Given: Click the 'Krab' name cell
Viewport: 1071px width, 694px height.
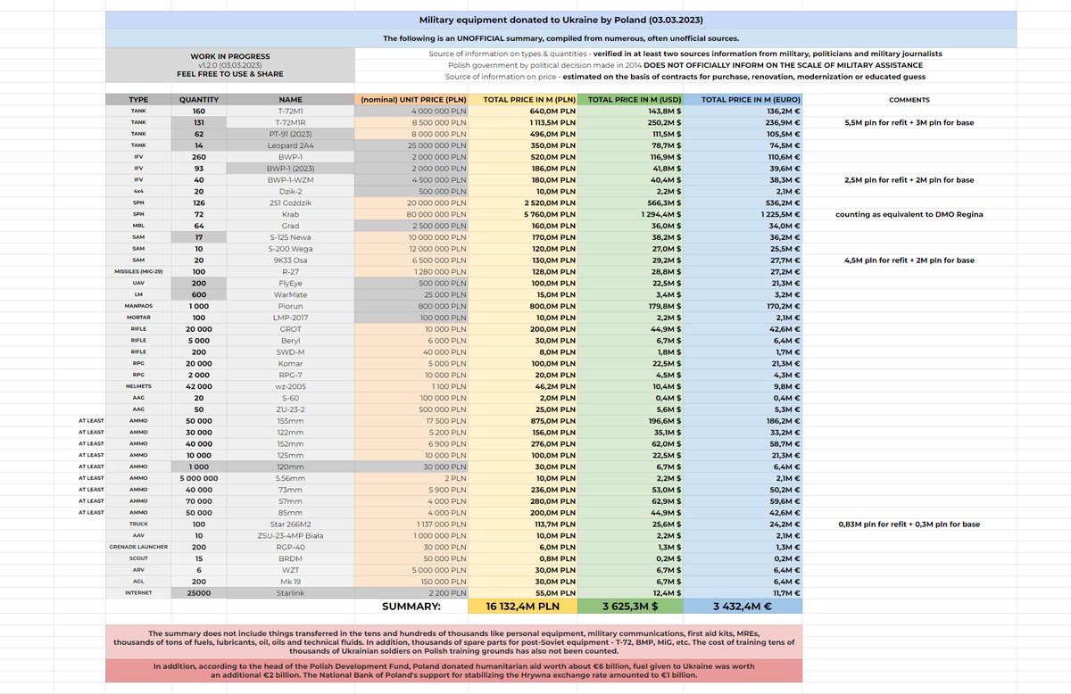Looking at the screenshot, I should [290, 213].
